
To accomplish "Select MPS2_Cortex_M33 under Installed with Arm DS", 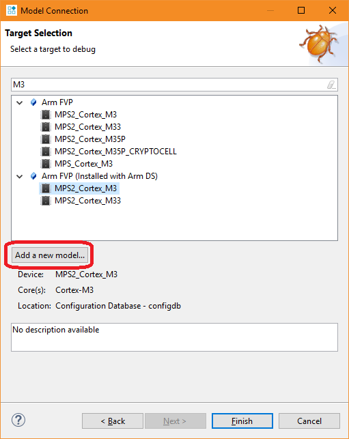I will 87,201.
